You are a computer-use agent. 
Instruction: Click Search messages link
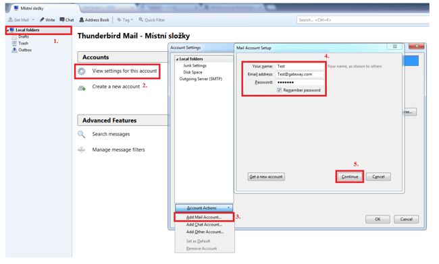(x=111, y=134)
